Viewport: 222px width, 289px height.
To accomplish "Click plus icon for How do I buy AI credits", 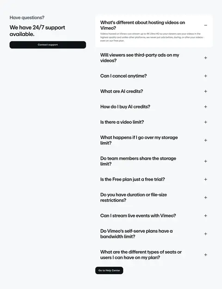I will (x=205, y=107).
